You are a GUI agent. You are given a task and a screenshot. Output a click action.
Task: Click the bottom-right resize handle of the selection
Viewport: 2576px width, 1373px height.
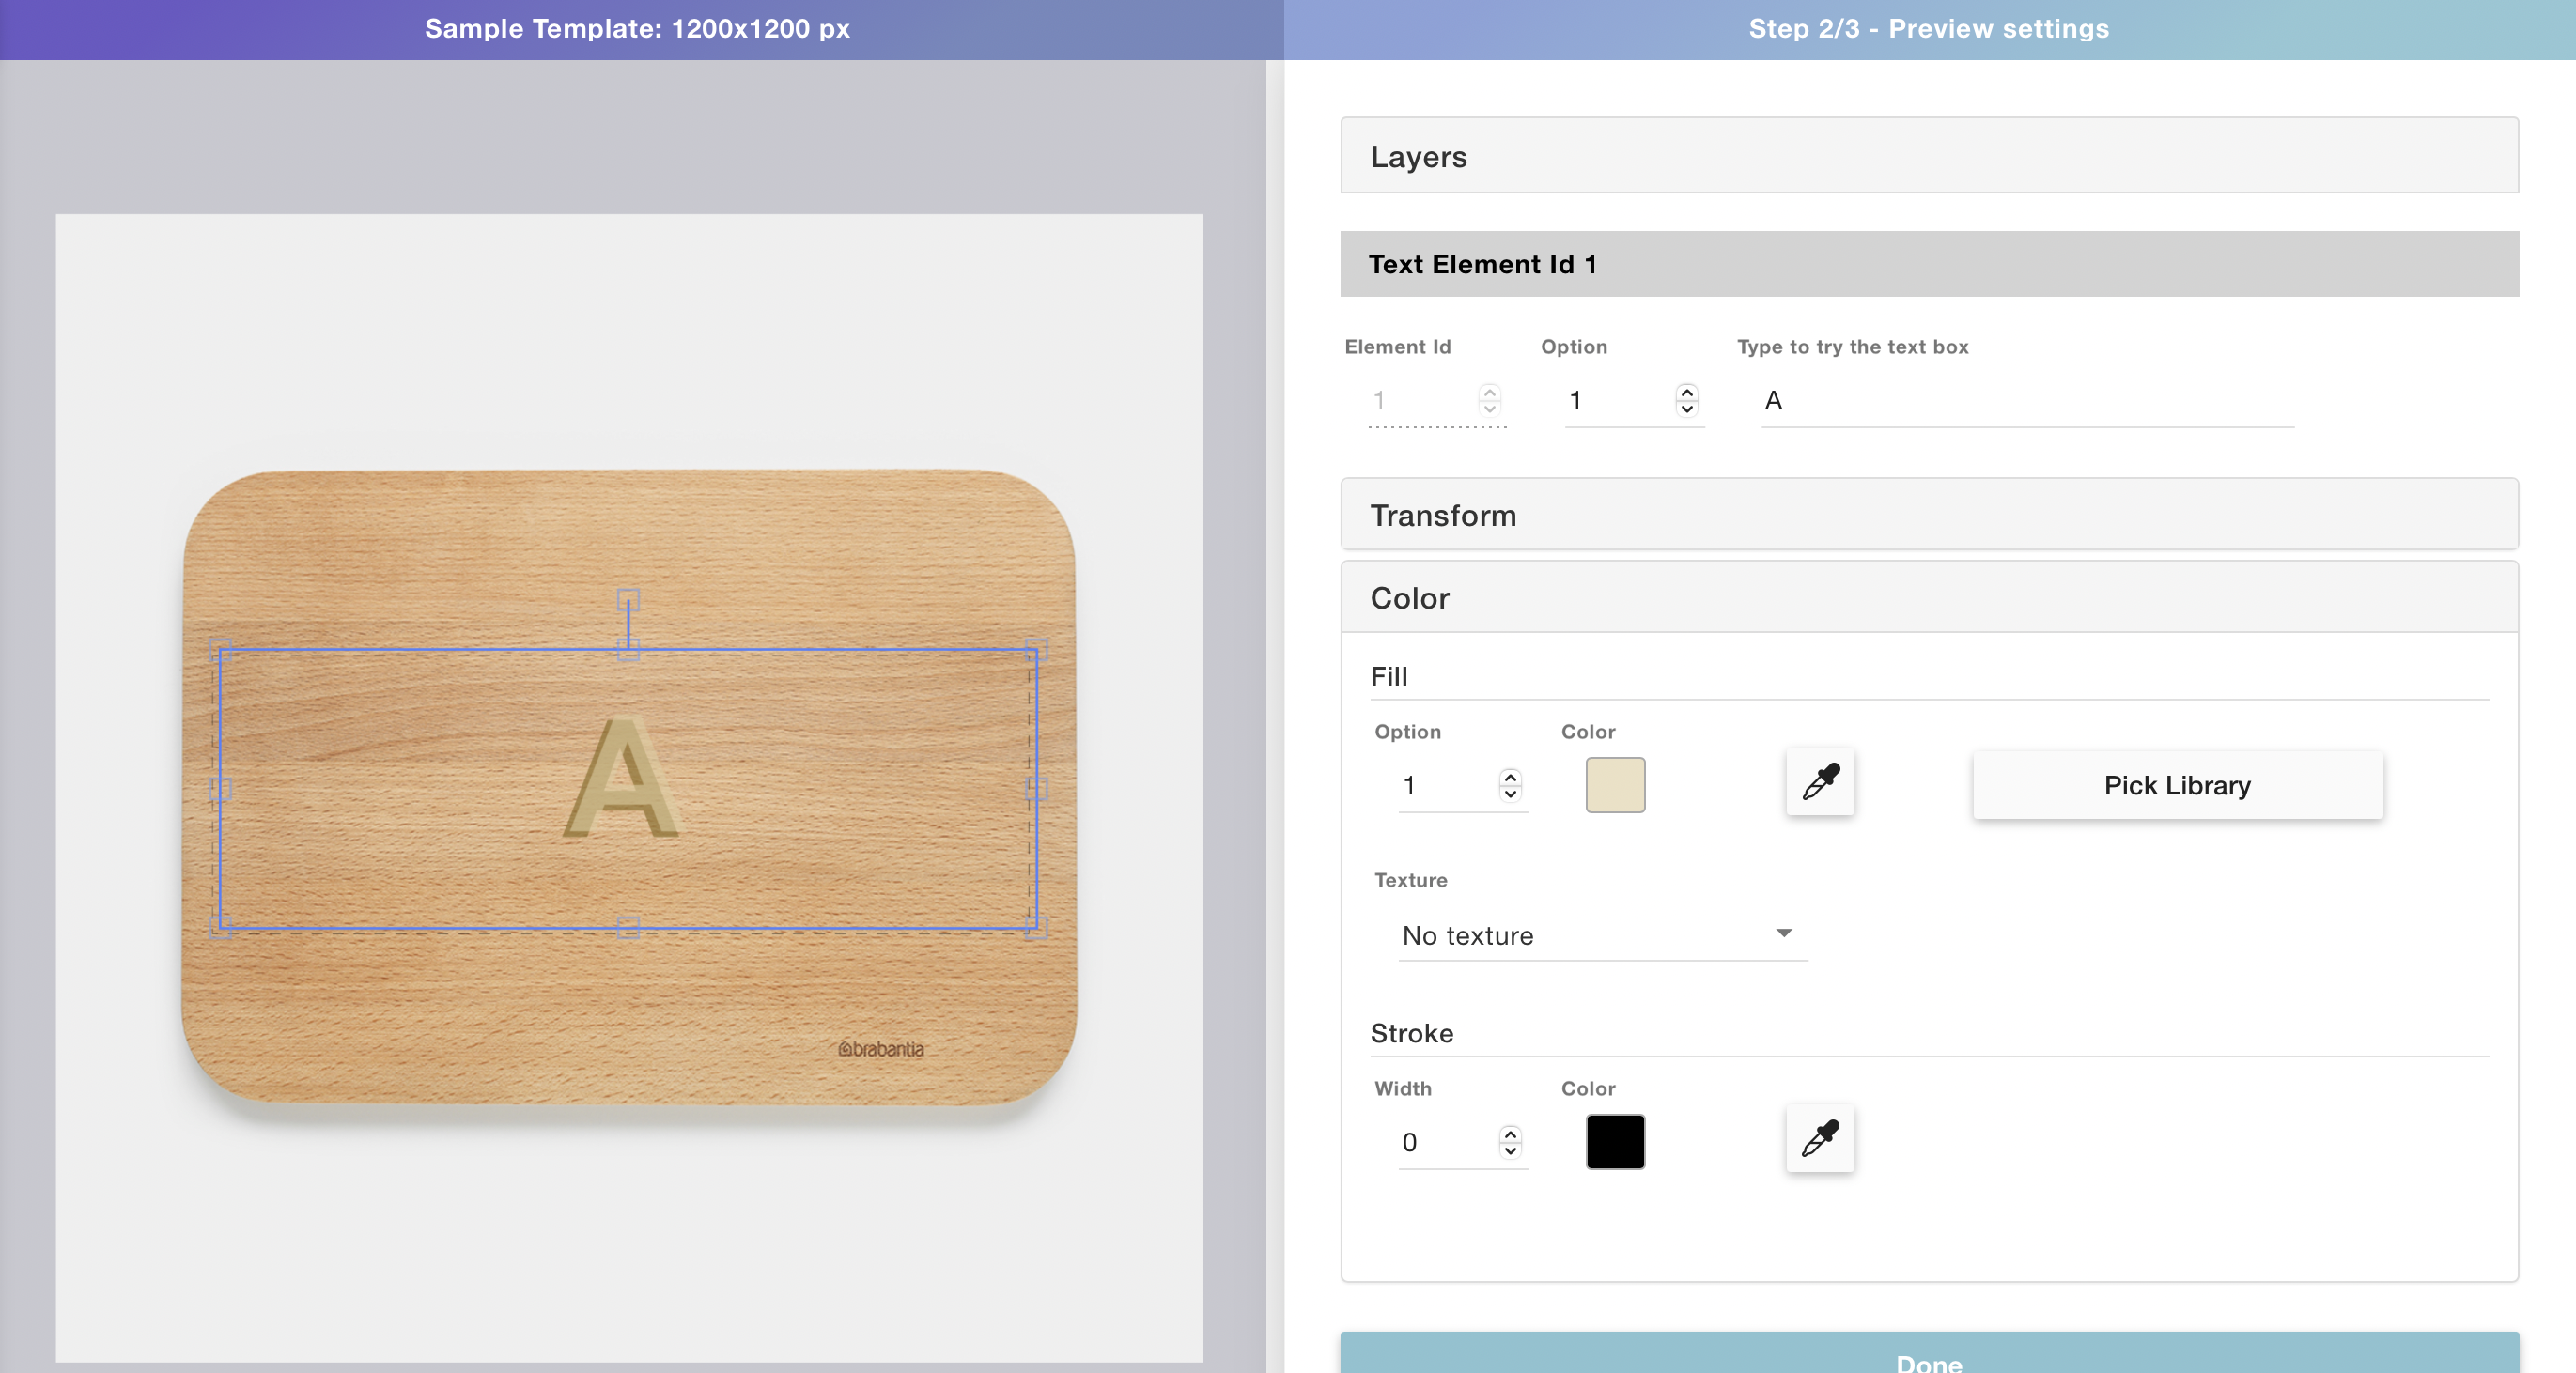point(1036,927)
